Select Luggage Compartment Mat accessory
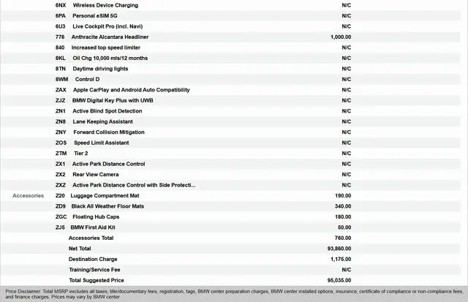Screen dimensions: 468x302 [107, 196]
